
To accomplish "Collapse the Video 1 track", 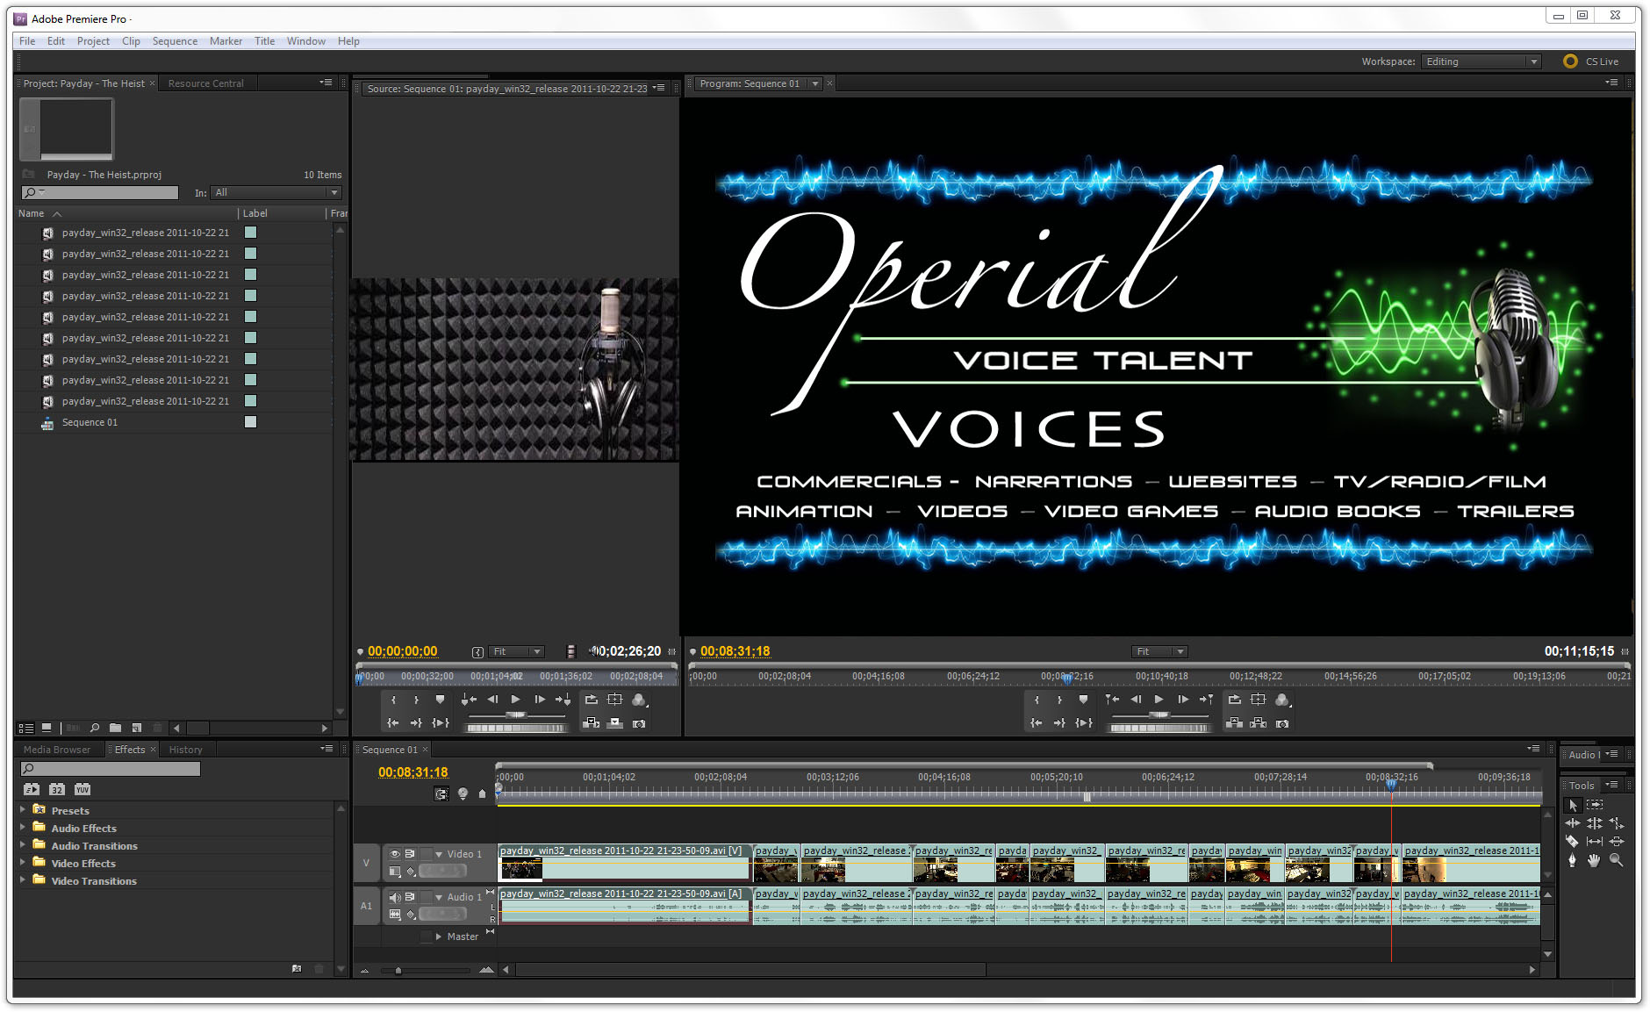I will (x=440, y=854).
